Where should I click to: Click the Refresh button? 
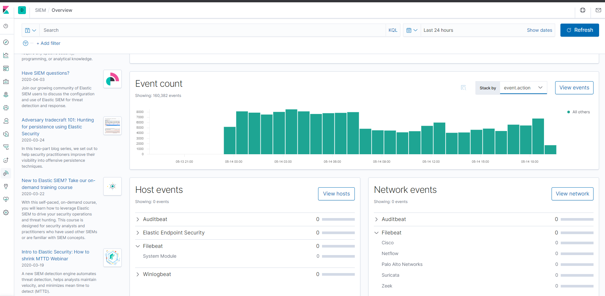pyautogui.click(x=580, y=30)
